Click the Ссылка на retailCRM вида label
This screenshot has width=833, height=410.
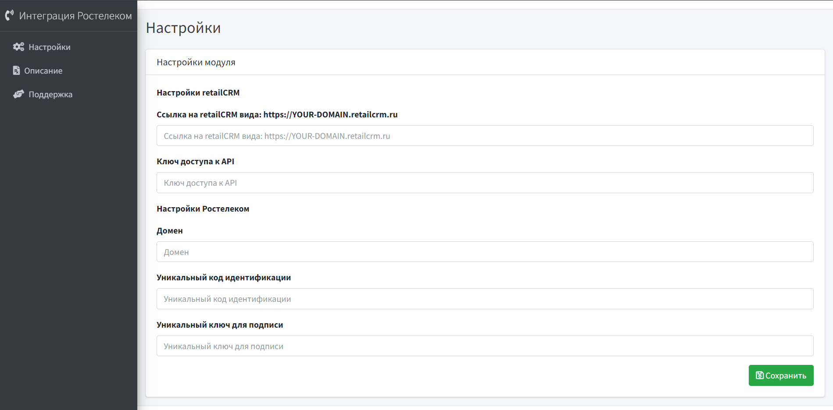[x=277, y=115]
